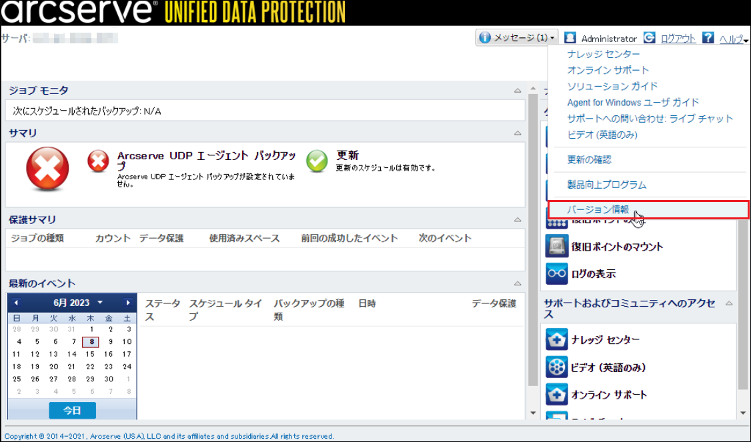The image size is (751, 442).
Task: Click 次のイベント column header
Action: click(445, 238)
